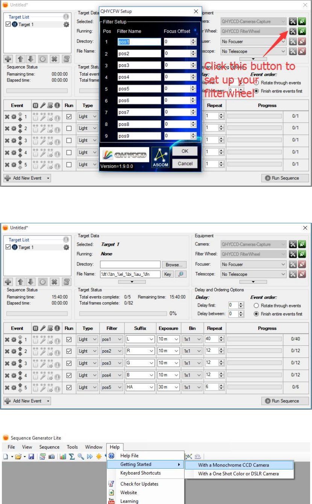Choose With a Monochrome CCD Camera
The height and width of the screenshot is (504, 312).
coord(239,465)
